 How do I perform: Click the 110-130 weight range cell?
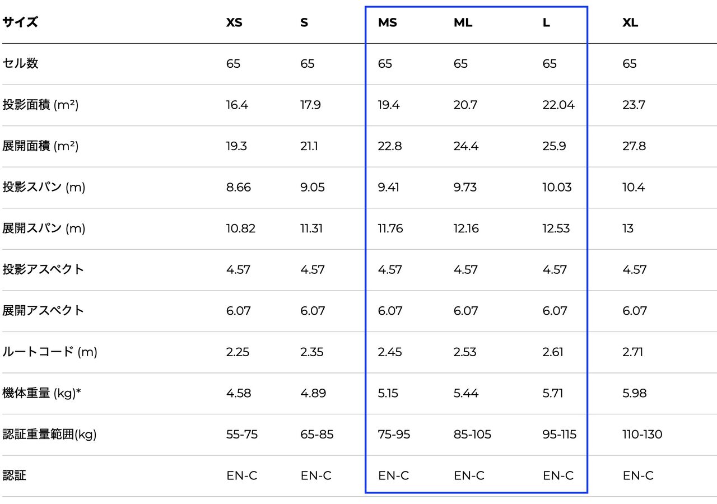coord(642,435)
